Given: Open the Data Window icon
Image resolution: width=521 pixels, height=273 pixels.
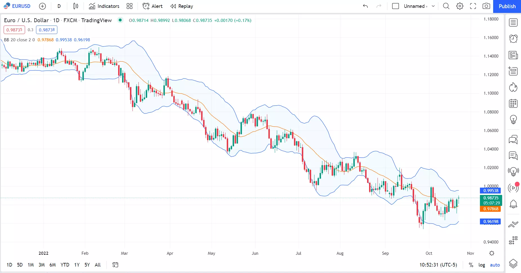Looking at the screenshot, I should (x=513, y=71).
